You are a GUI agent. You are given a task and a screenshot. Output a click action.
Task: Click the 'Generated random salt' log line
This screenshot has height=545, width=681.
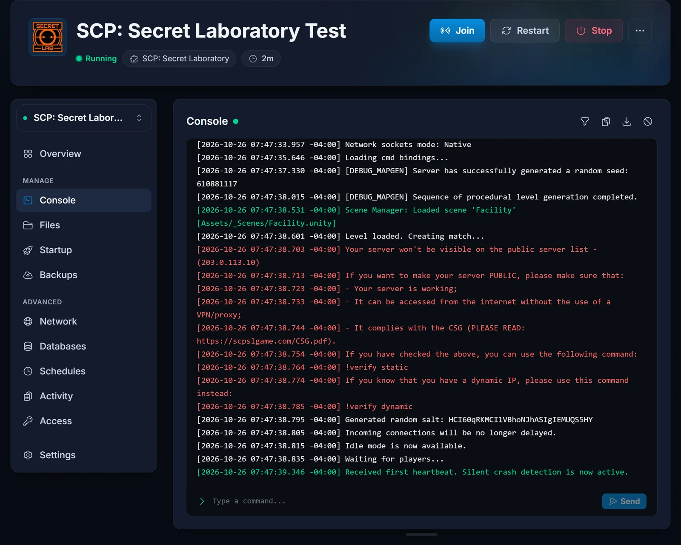pyautogui.click(x=395, y=420)
